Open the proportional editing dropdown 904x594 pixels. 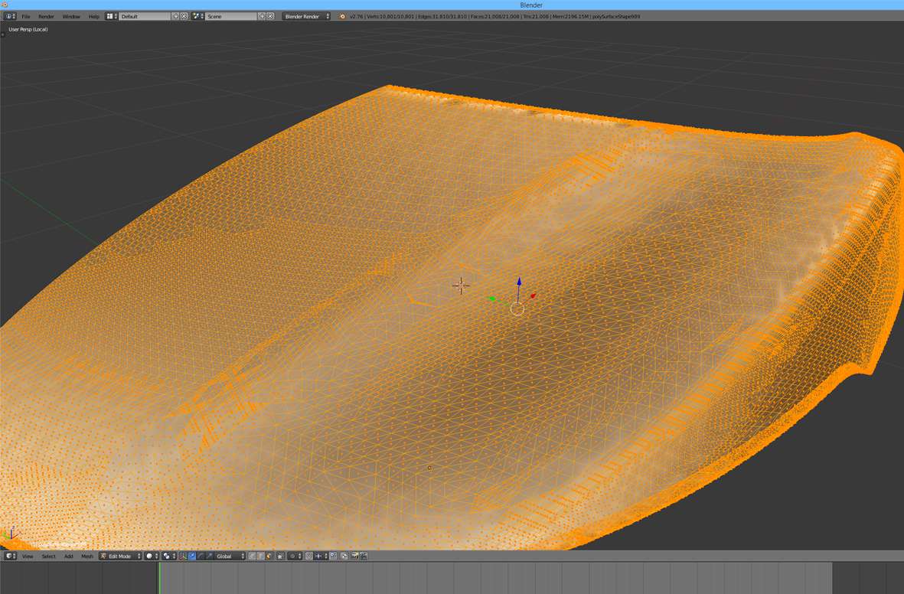pyautogui.click(x=295, y=556)
